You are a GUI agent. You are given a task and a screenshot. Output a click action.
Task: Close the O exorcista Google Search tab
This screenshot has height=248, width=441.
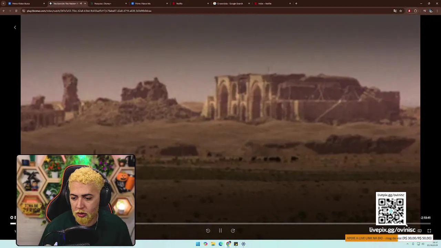249,3
